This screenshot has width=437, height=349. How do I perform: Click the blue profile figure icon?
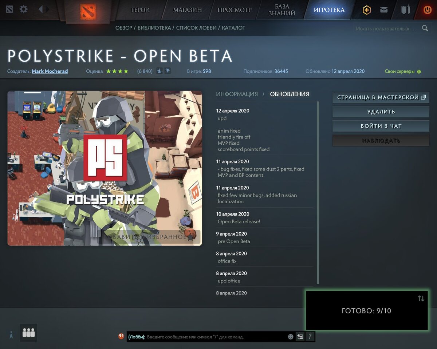[x=11, y=335]
